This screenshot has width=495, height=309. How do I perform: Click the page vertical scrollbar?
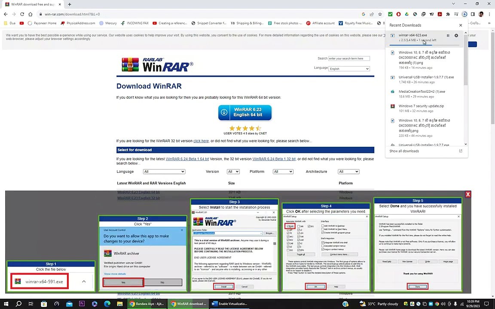click(493, 77)
